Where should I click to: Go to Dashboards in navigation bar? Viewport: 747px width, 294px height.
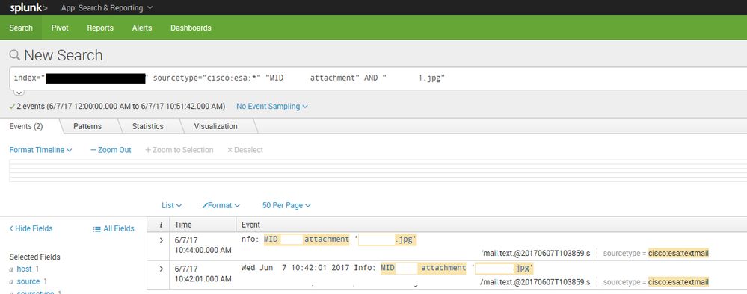[x=191, y=28]
